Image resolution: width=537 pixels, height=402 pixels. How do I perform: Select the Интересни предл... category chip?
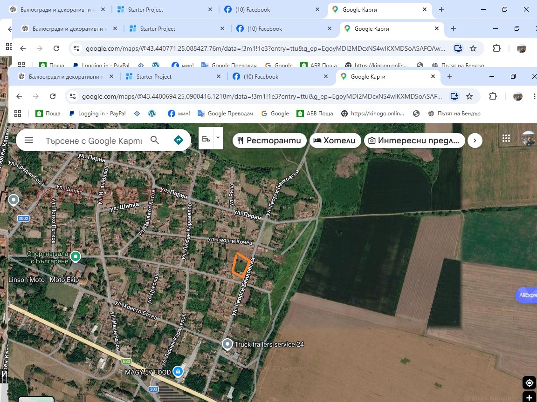coord(414,141)
